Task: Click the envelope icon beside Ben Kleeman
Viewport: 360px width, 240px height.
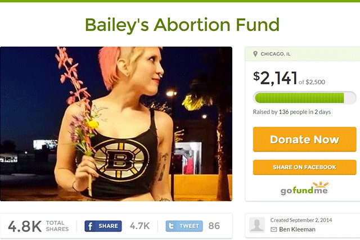Action: pyautogui.click(x=273, y=229)
